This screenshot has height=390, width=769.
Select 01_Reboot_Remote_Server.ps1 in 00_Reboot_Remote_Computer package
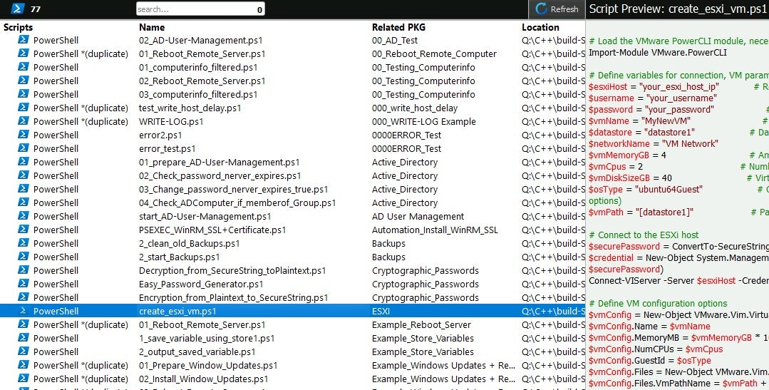point(202,54)
